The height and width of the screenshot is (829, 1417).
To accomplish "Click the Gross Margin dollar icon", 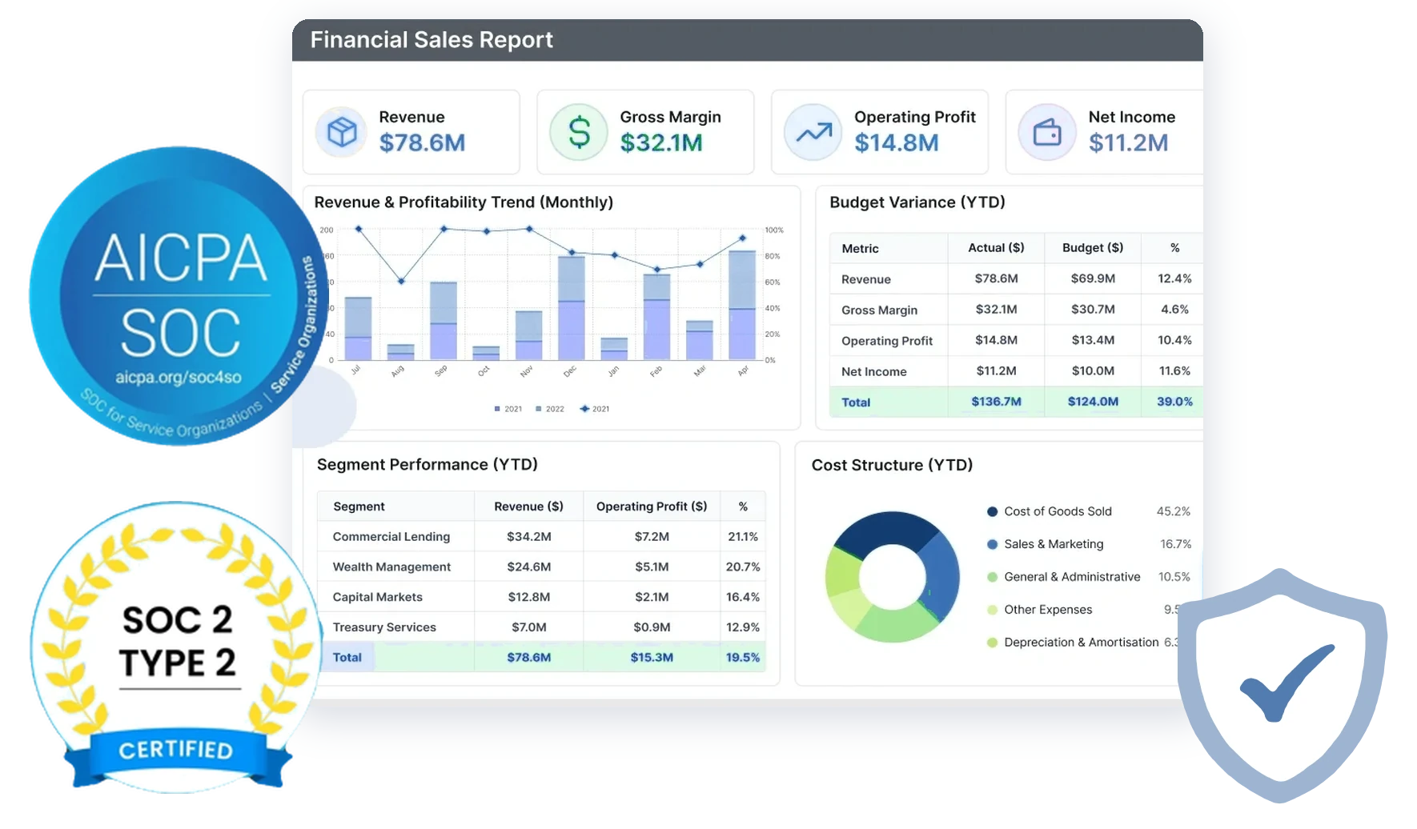I will 579,132.
